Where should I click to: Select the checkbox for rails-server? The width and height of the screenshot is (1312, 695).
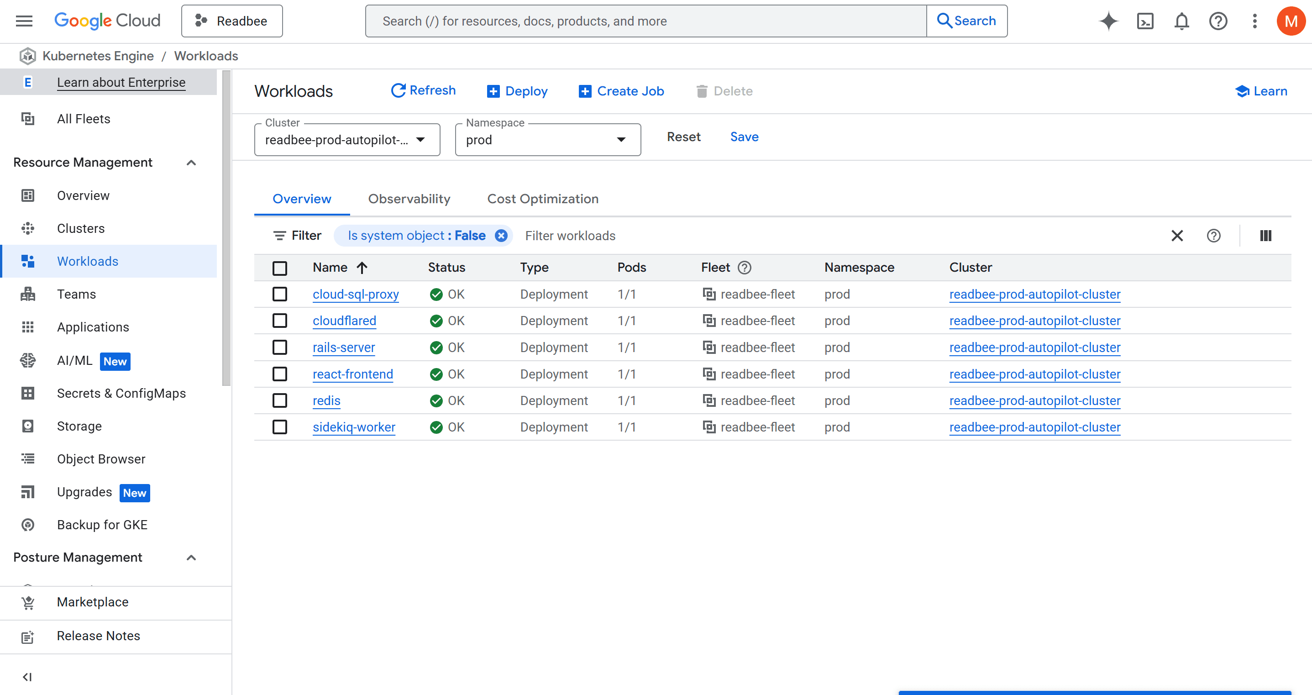tap(280, 347)
